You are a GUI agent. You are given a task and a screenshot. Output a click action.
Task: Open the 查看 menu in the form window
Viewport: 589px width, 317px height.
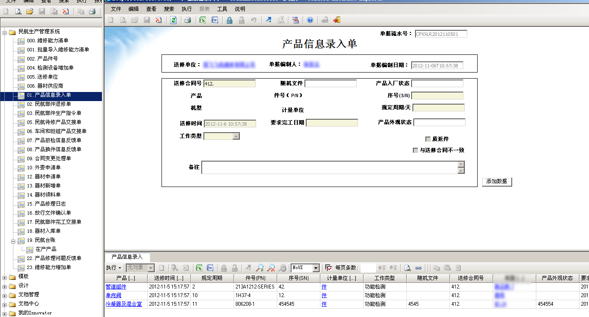click(x=151, y=9)
